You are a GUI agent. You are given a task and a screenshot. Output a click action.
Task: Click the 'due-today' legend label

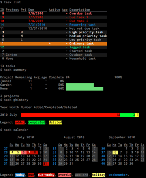click(46, 175)
